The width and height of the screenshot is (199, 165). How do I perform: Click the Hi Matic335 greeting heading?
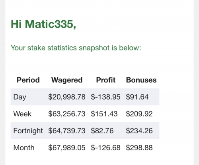coord(43,24)
